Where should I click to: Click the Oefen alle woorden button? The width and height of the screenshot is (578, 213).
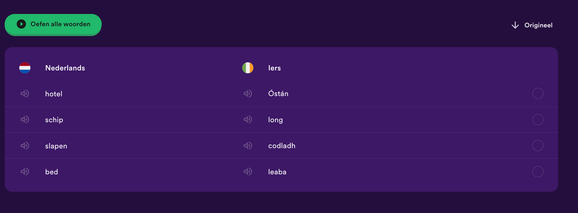(x=53, y=25)
